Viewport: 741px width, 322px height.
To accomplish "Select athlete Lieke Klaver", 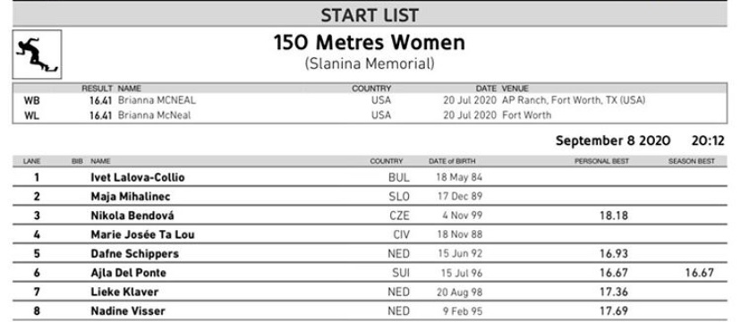I will coord(124,292).
